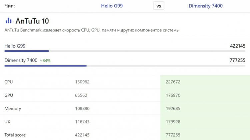
Task: Click the Memory row label
Action: [13, 108]
